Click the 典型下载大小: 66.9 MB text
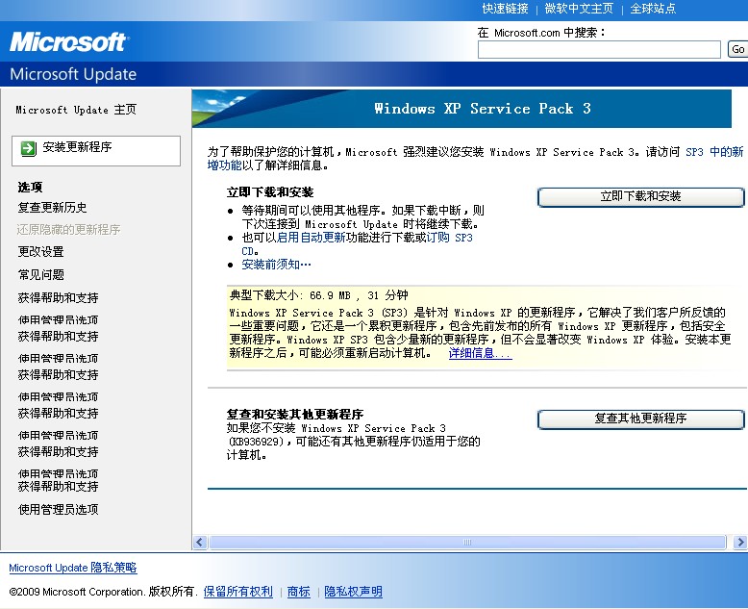 [290, 295]
